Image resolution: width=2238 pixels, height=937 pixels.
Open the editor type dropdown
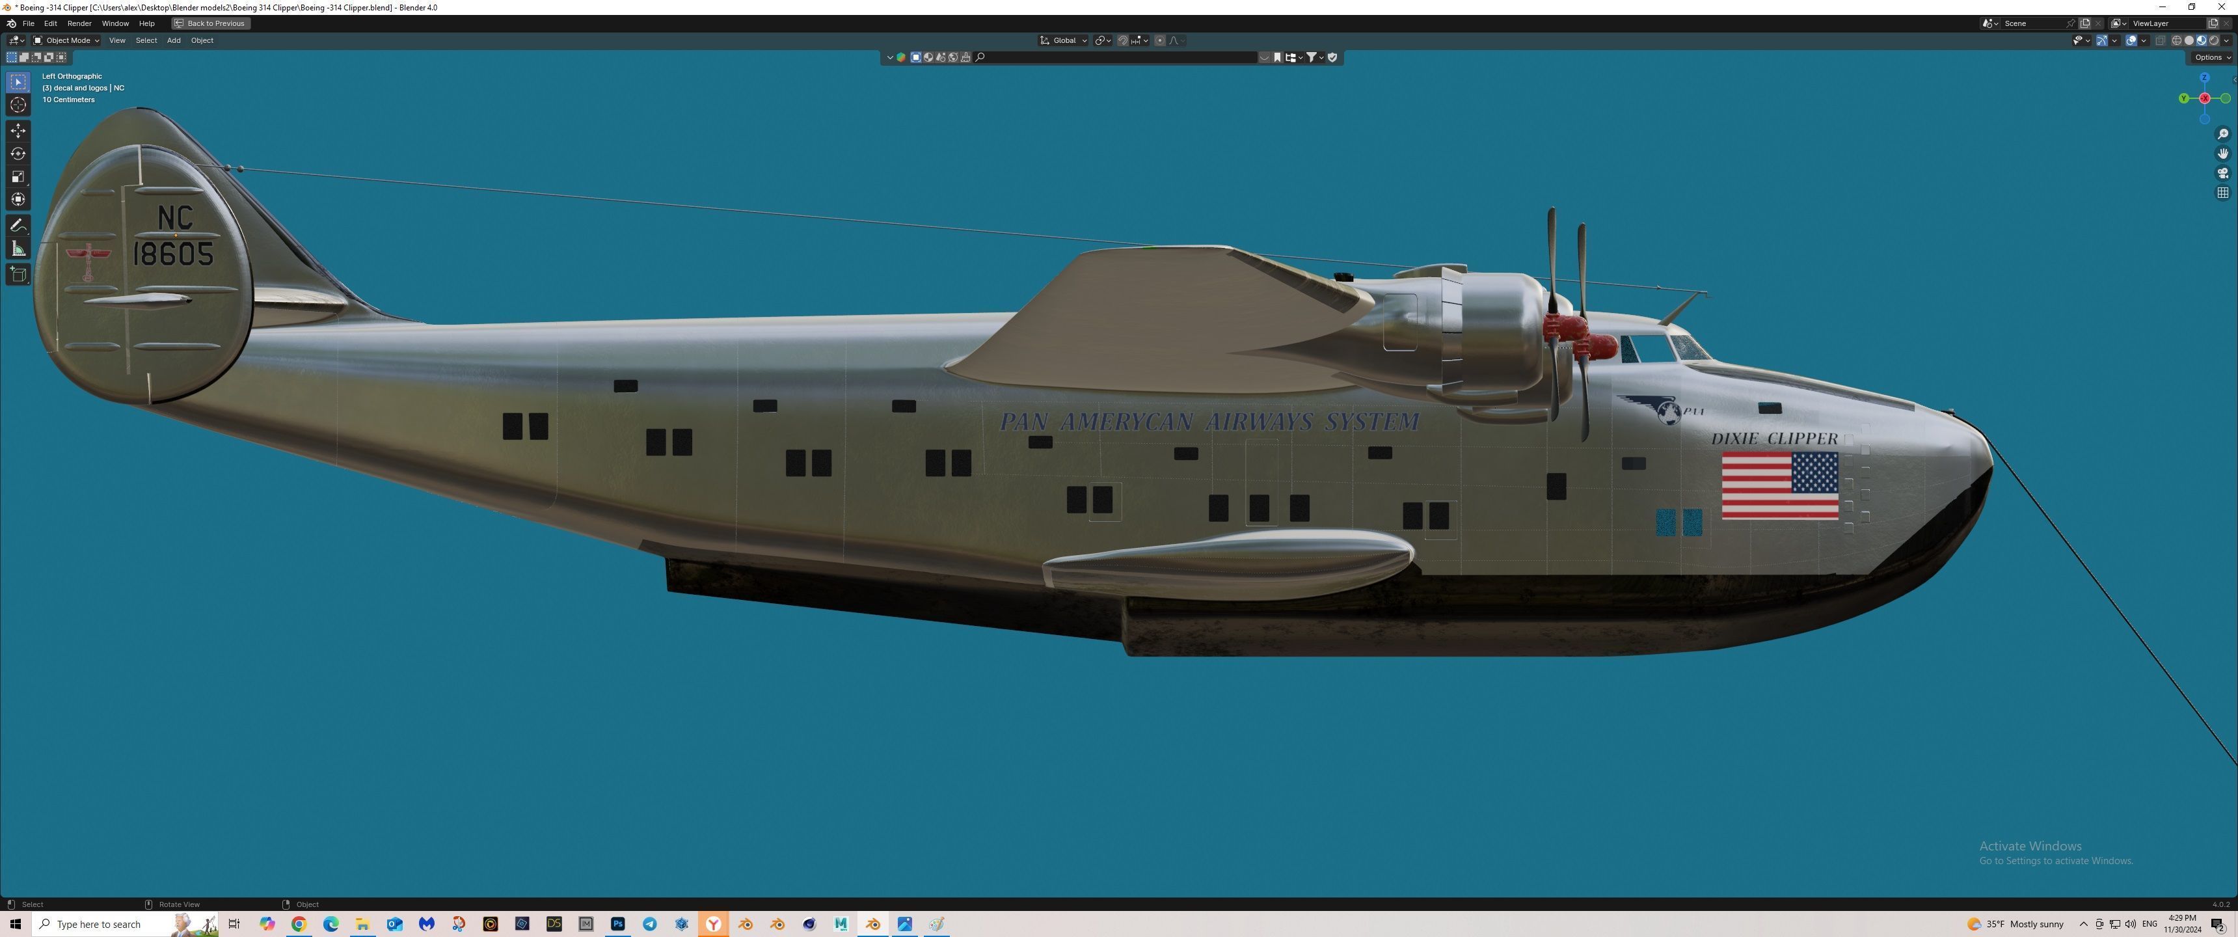[x=16, y=40]
